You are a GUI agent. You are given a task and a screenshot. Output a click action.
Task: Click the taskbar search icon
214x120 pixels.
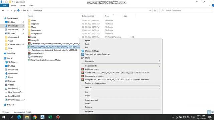pyautogui.click(x=11, y=117)
